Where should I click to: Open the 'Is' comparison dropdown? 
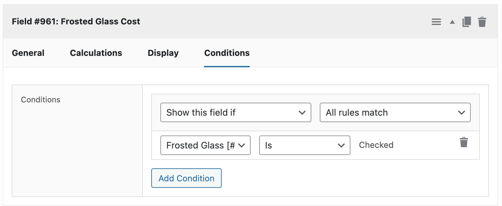pos(304,145)
